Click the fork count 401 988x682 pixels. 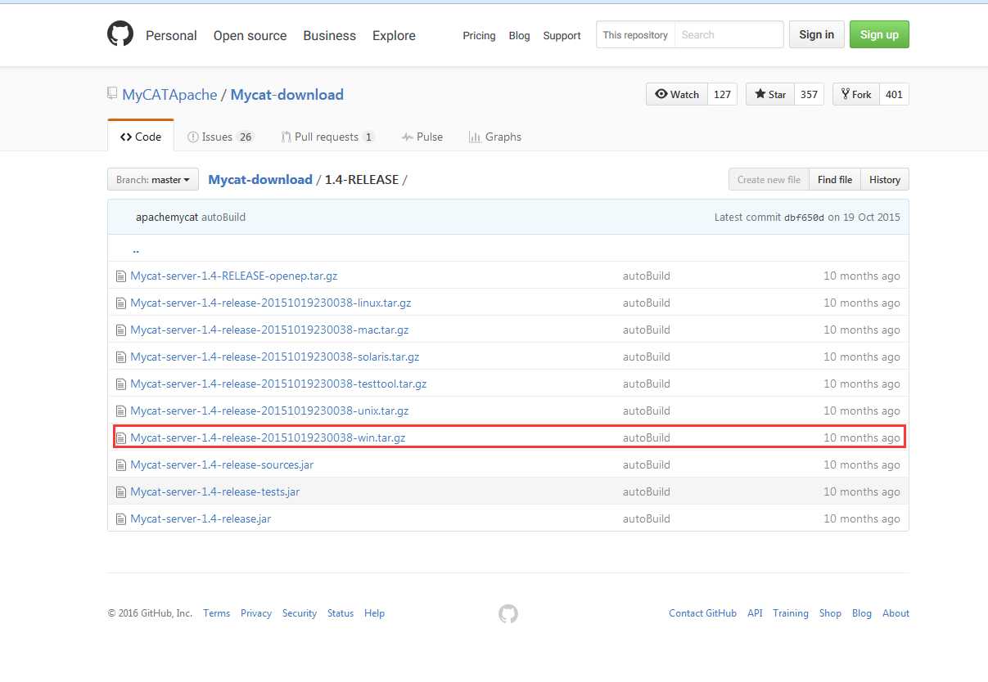894,94
